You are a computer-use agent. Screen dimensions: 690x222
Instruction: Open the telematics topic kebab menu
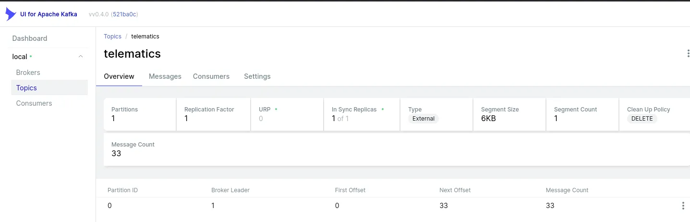click(688, 53)
